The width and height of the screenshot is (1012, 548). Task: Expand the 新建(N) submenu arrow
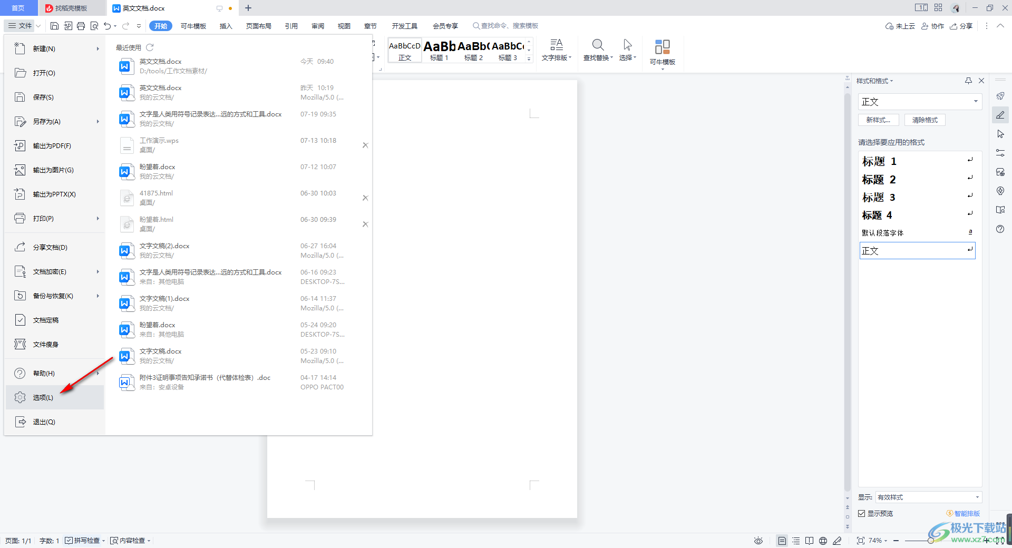tap(98, 48)
